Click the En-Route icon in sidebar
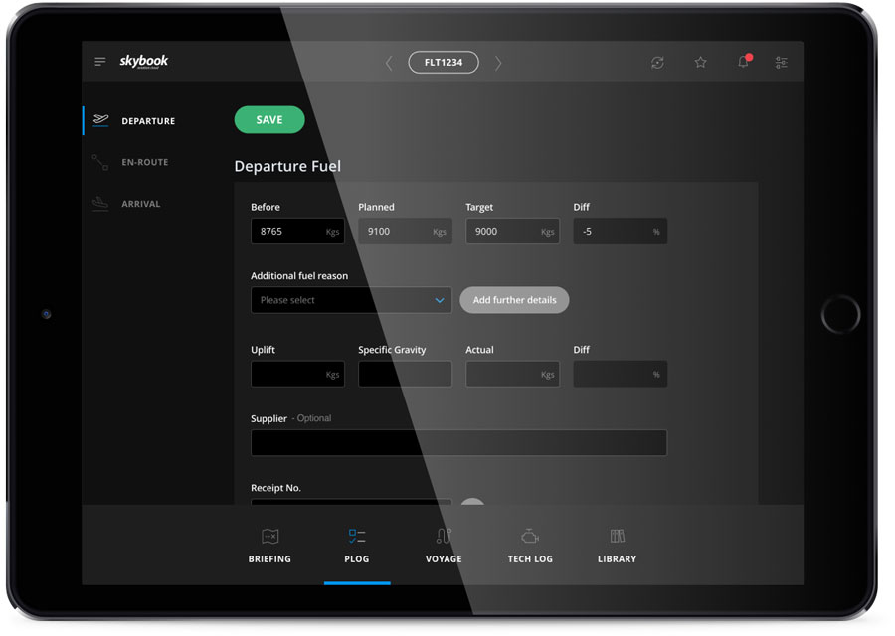 (99, 162)
